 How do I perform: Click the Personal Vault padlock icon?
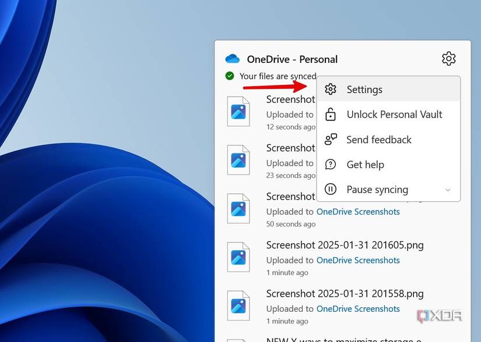point(331,115)
